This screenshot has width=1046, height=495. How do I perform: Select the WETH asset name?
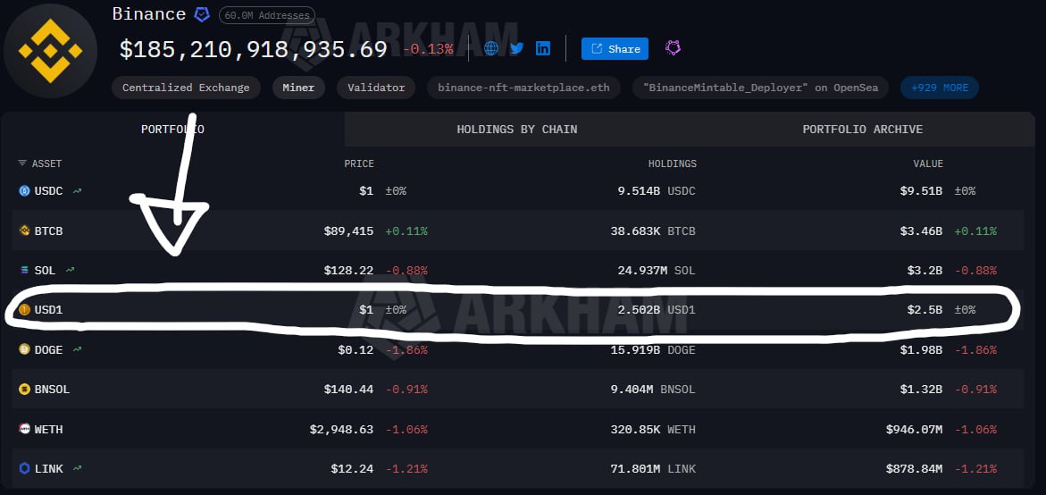point(49,429)
